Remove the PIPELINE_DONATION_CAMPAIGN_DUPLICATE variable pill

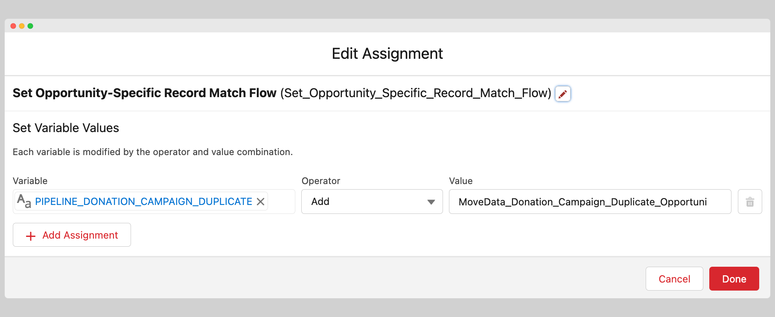click(260, 202)
